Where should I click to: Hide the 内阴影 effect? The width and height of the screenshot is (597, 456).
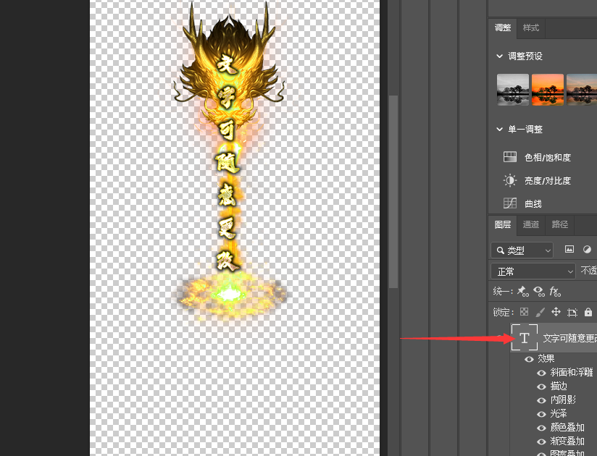coord(541,400)
